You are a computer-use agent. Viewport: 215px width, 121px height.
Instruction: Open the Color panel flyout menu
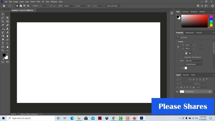[214, 12]
